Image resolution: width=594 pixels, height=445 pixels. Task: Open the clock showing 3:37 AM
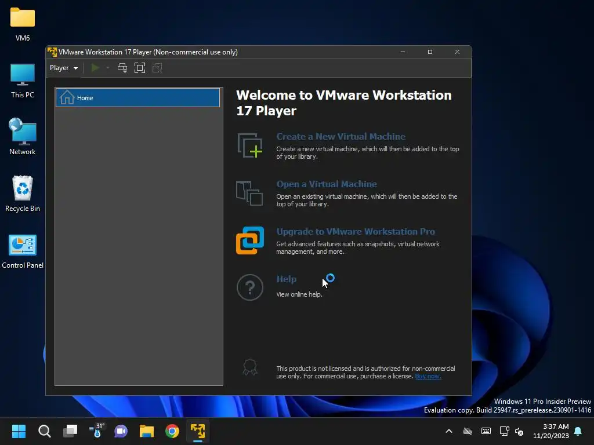click(x=551, y=431)
